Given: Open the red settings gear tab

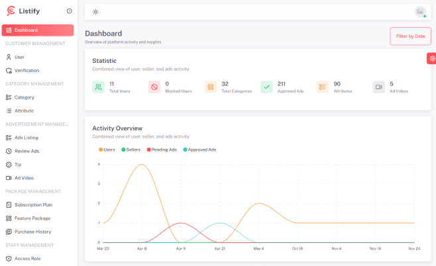Looking at the screenshot, I should [432, 58].
